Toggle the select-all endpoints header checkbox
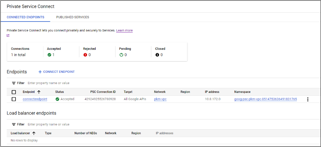The width and height of the screenshot is (321, 147). pyautogui.click(x=14, y=92)
